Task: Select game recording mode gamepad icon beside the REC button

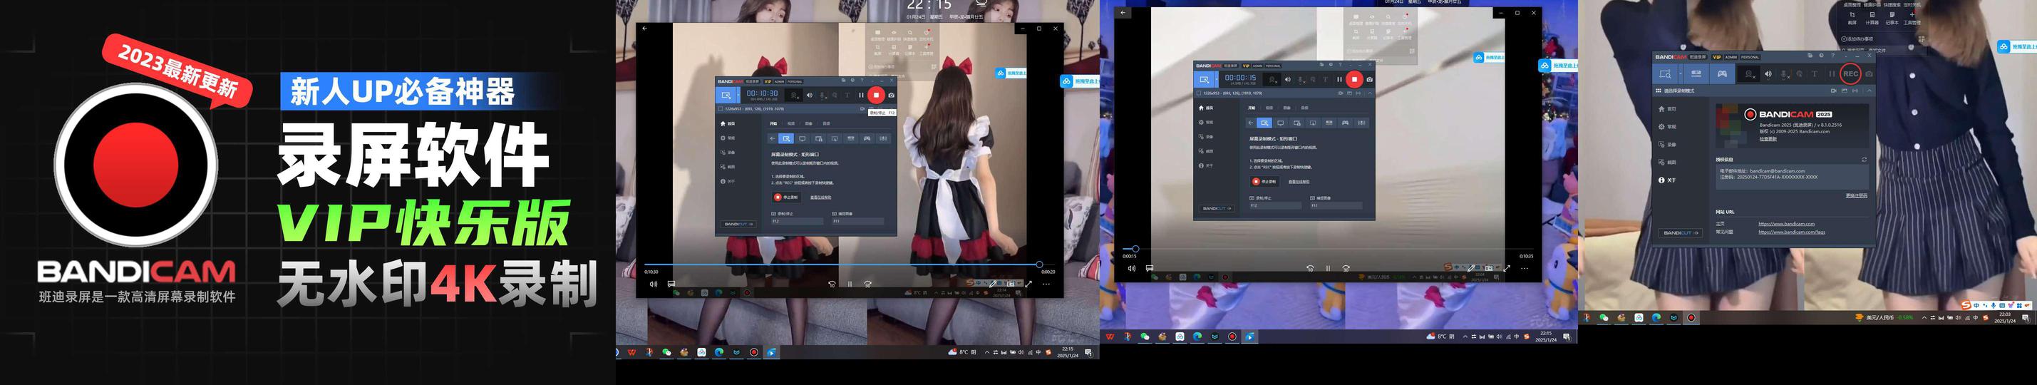Action: point(1721,73)
